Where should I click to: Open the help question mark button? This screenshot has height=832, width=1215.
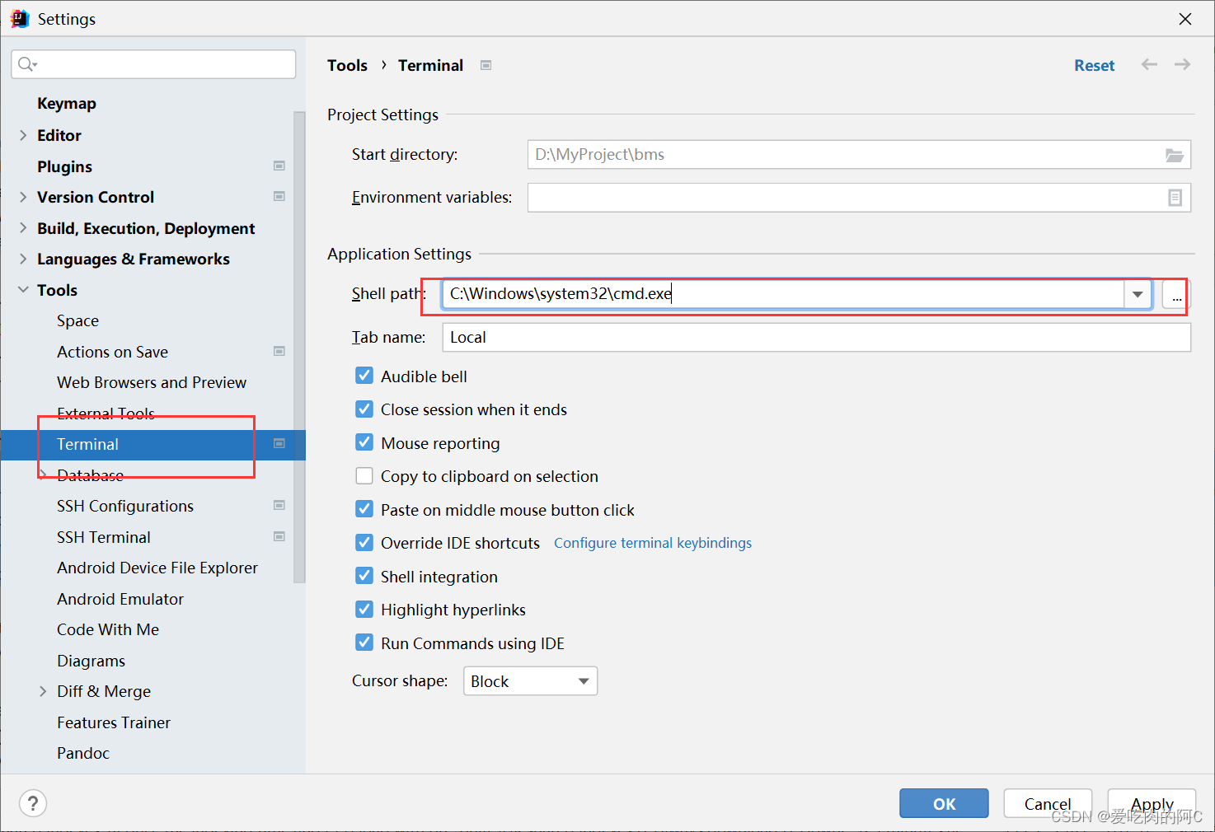(33, 803)
